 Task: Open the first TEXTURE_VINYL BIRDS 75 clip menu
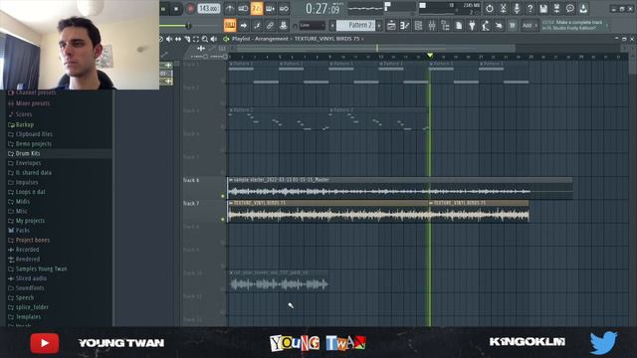(231, 203)
